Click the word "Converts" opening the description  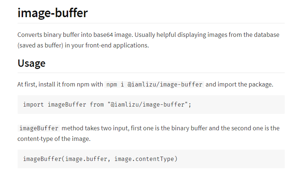click(x=30, y=35)
